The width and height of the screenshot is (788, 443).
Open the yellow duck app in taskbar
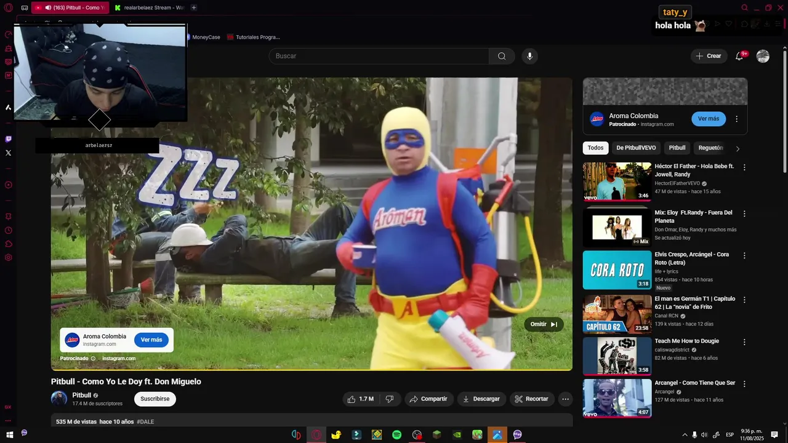coord(336,434)
